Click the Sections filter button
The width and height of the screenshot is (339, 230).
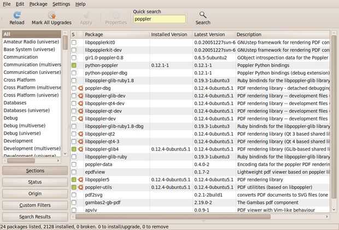[x=35, y=171]
